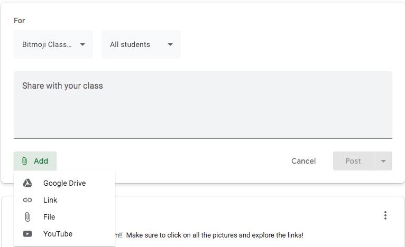The height and width of the screenshot is (247, 405).
Task: Click the arrow in Bitmoji Class dropdown
Action: 82,44
